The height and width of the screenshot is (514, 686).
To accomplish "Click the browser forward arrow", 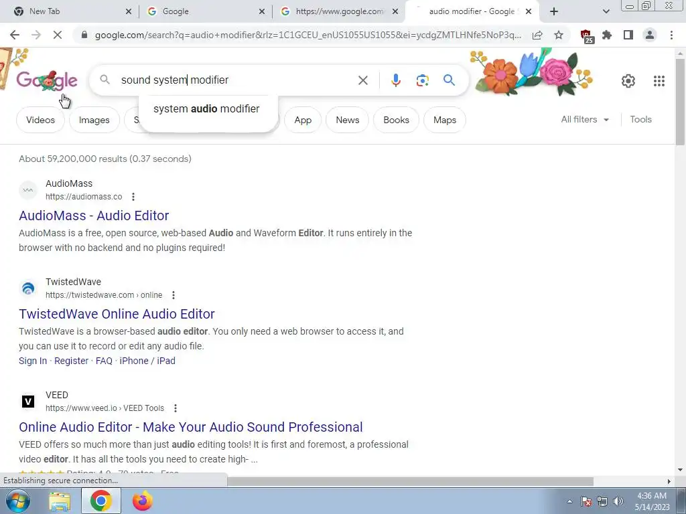I will pyautogui.click(x=36, y=35).
